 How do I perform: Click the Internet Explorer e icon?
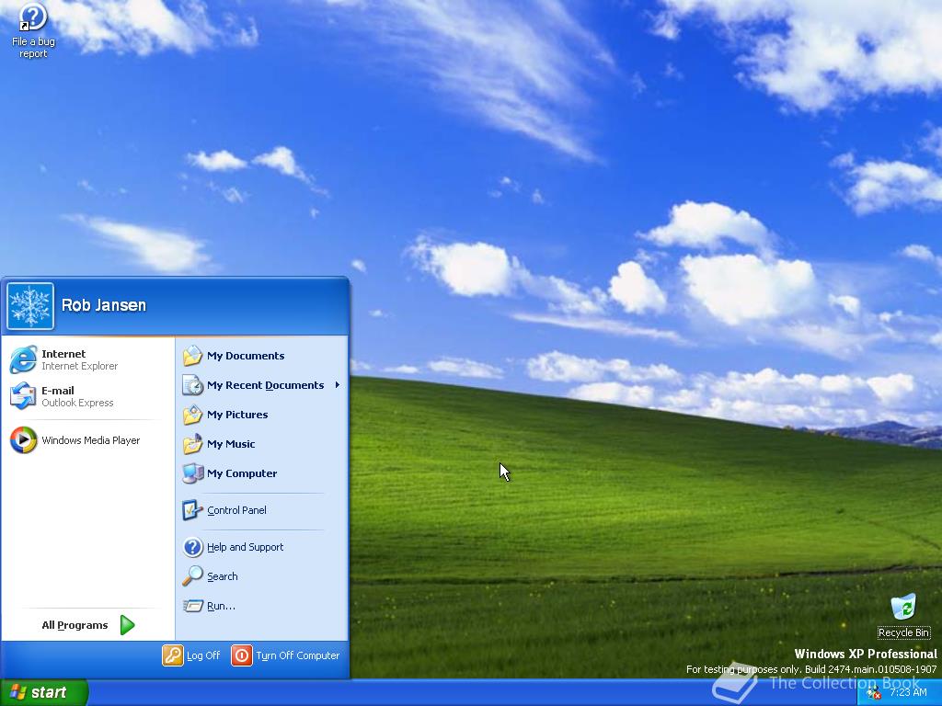coord(23,359)
